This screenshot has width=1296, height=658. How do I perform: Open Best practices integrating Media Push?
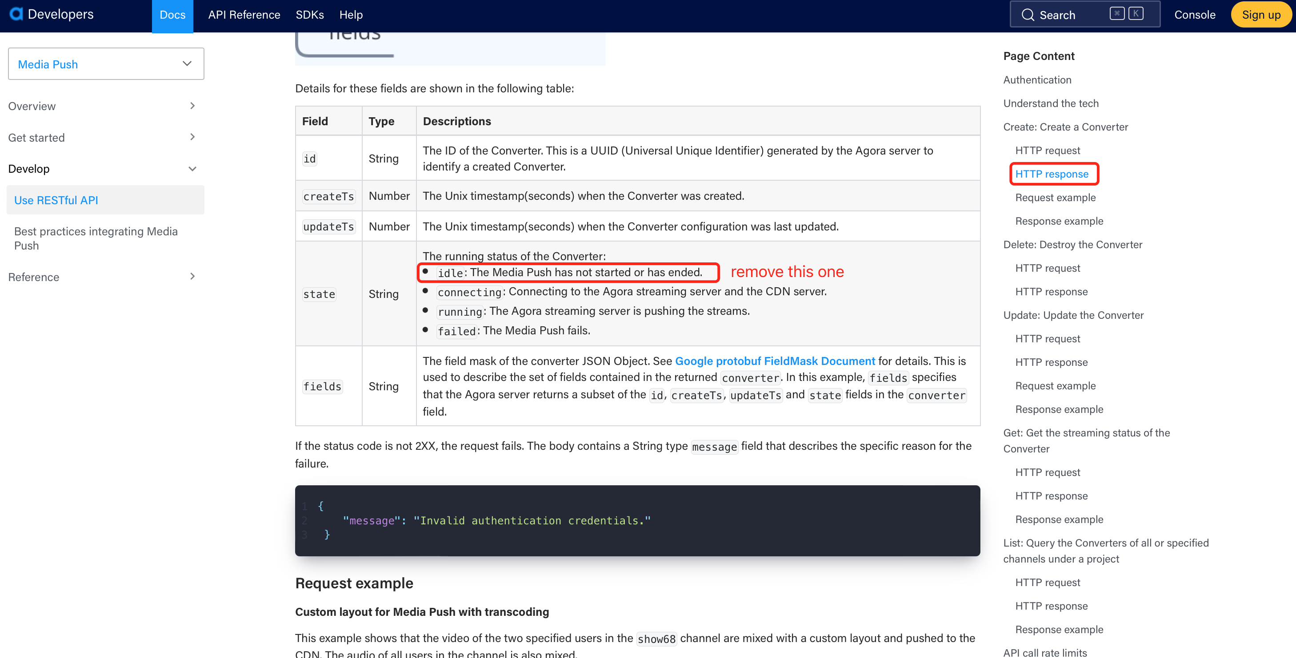click(x=96, y=238)
